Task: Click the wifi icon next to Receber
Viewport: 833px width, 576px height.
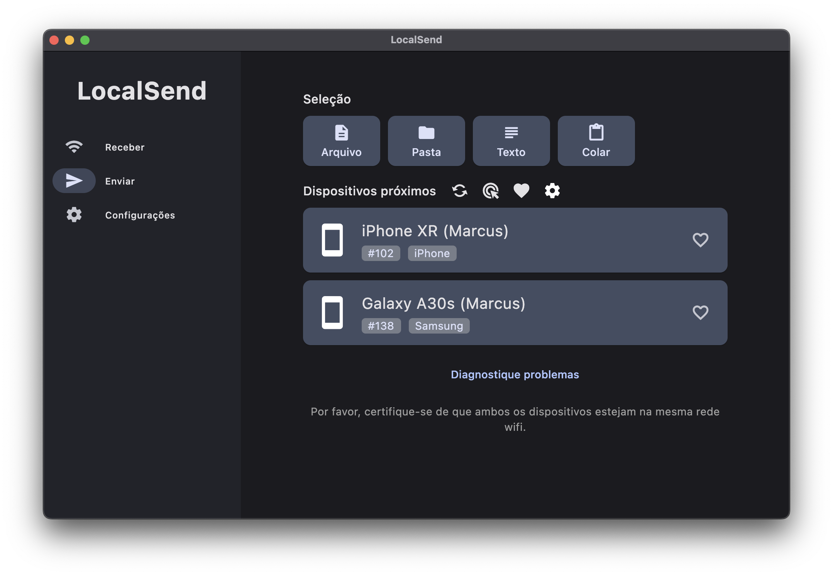Action: 74,147
